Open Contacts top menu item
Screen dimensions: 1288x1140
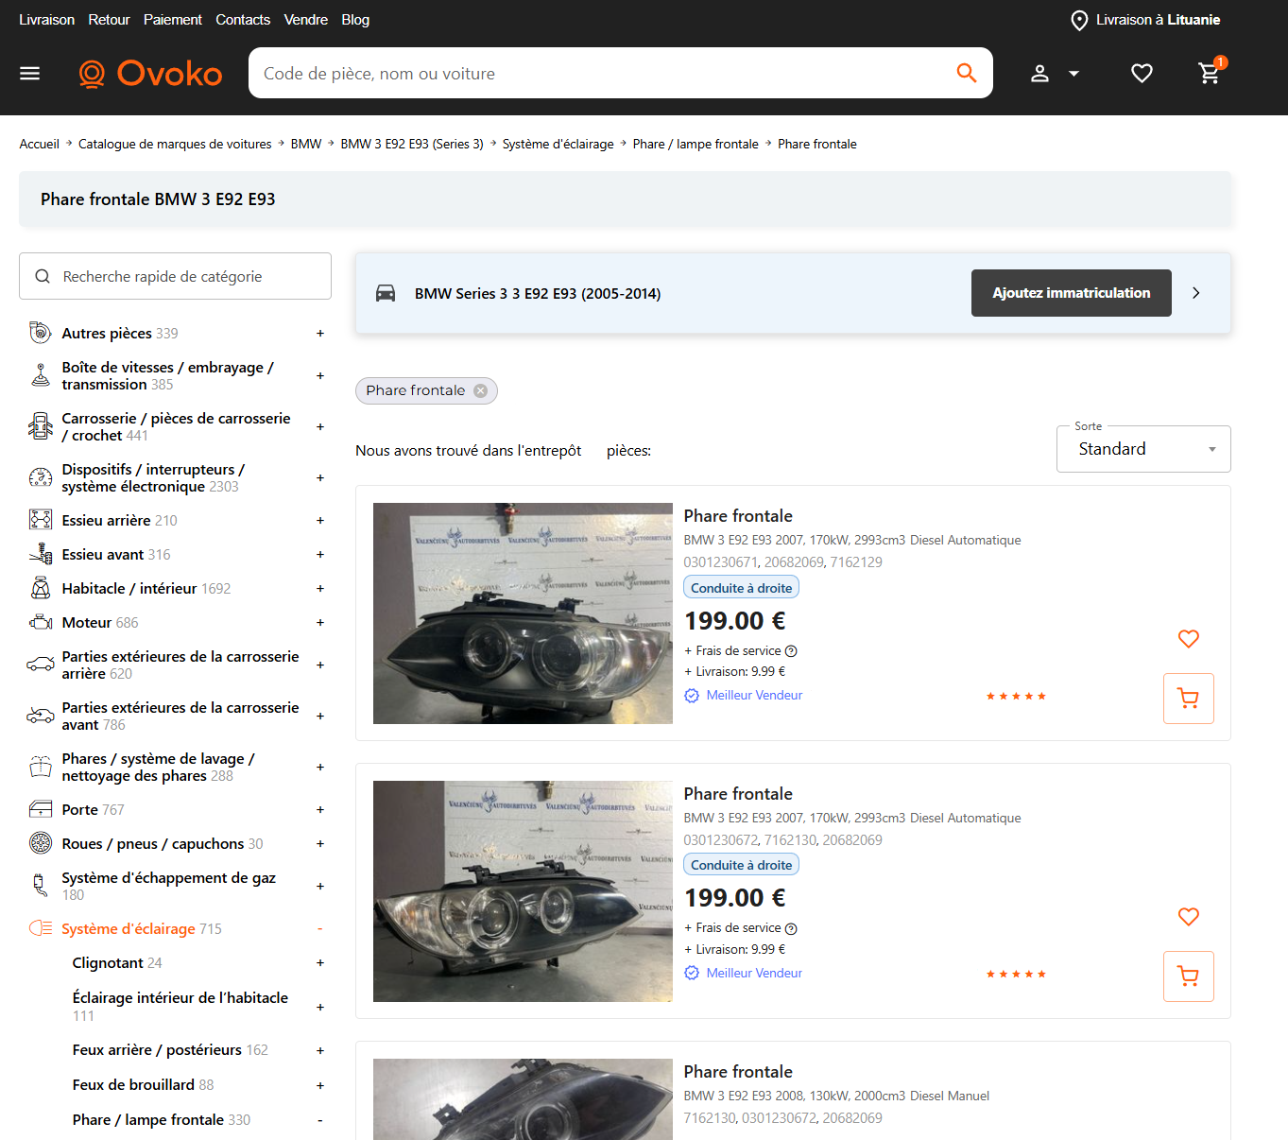tap(243, 20)
